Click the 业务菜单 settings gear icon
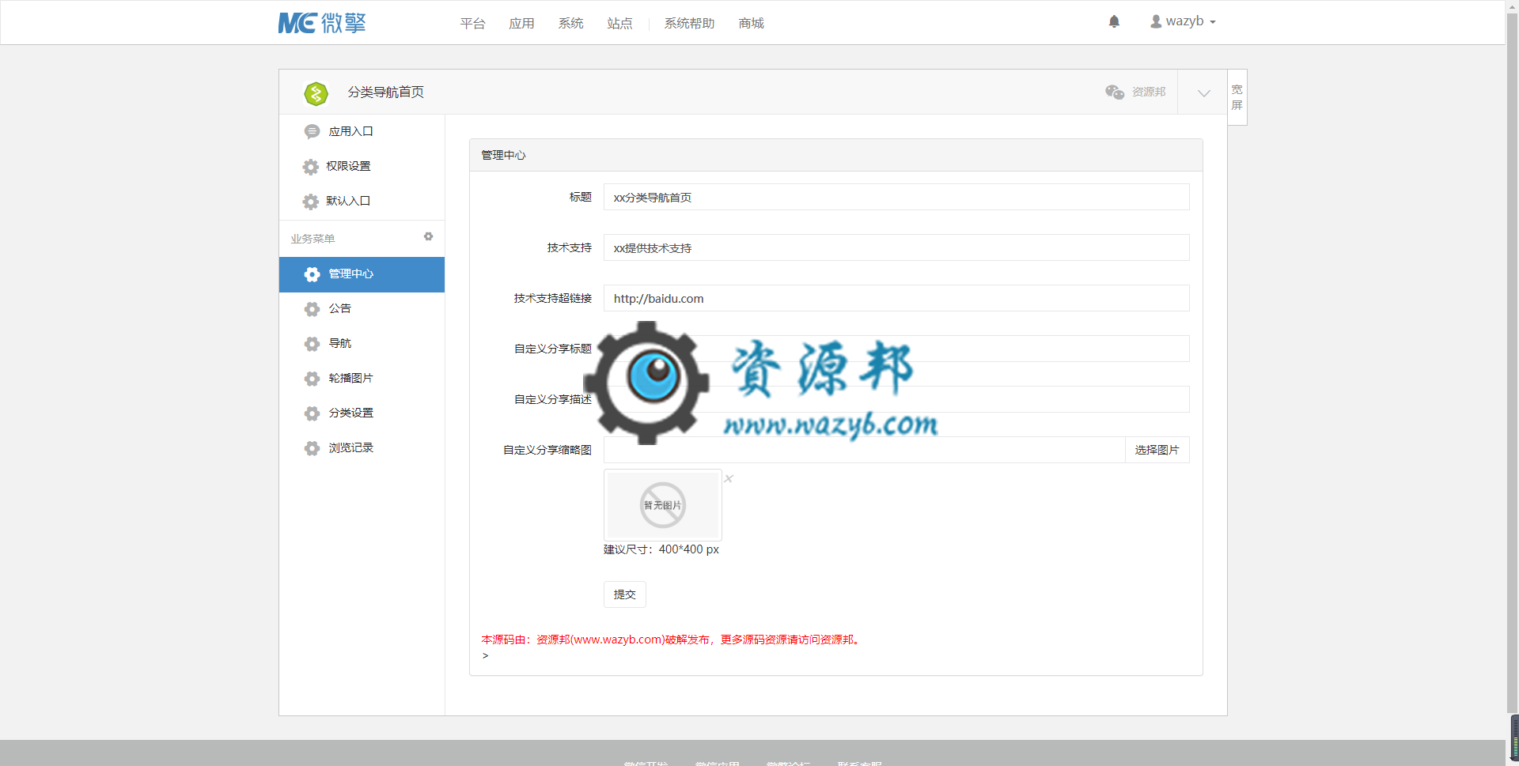Image resolution: width=1519 pixels, height=766 pixels. pyautogui.click(x=428, y=236)
